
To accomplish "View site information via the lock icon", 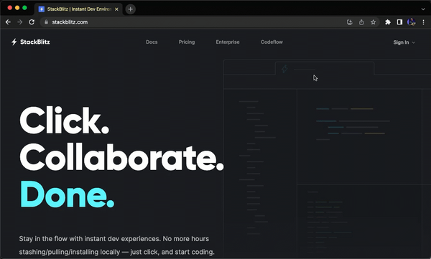I will 46,22.
